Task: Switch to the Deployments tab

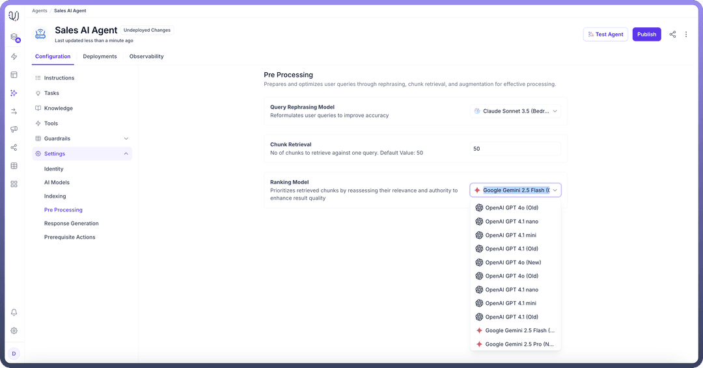Action: click(x=100, y=57)
